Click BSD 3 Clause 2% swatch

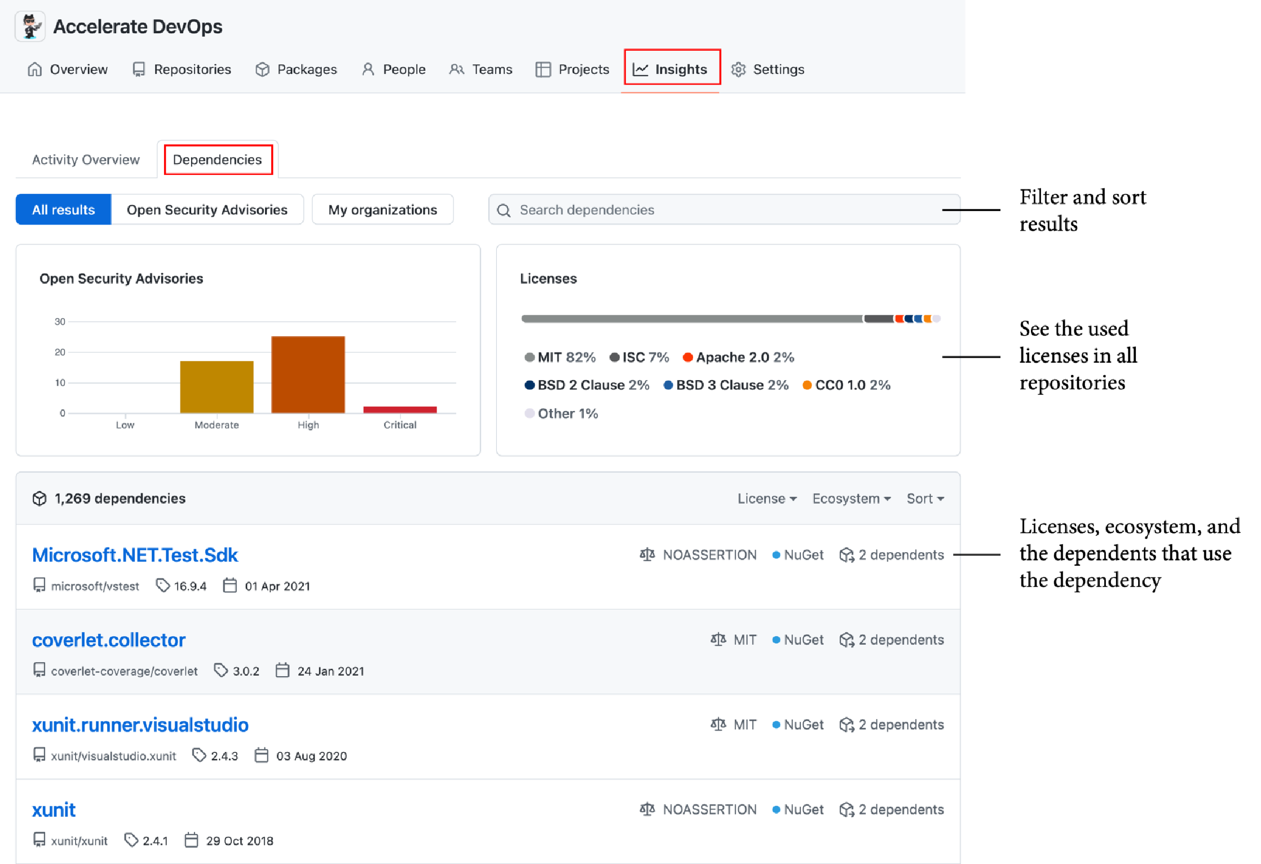click(668, 385)
